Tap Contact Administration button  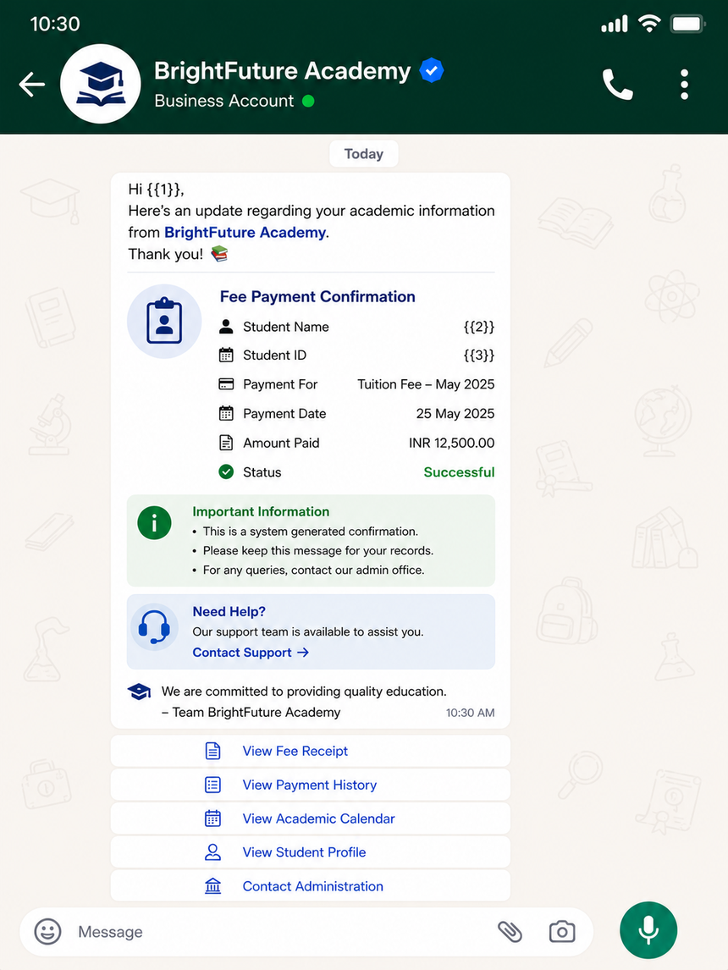point(311,886)
